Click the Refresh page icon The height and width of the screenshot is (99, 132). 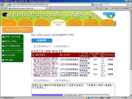[x=95, y=5]
